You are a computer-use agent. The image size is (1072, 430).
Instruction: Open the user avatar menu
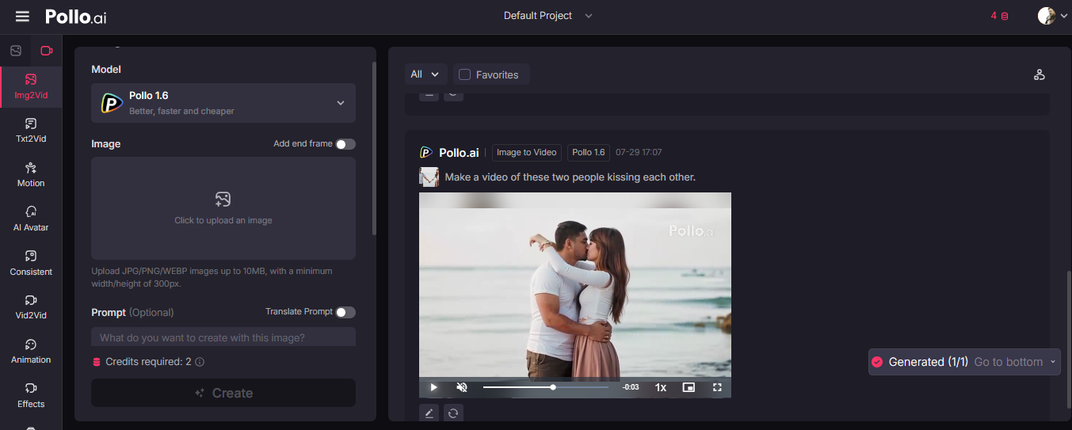[1052, 16]
